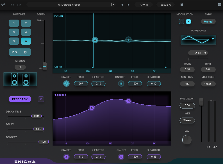Pause the modulation

coord(181,22)
